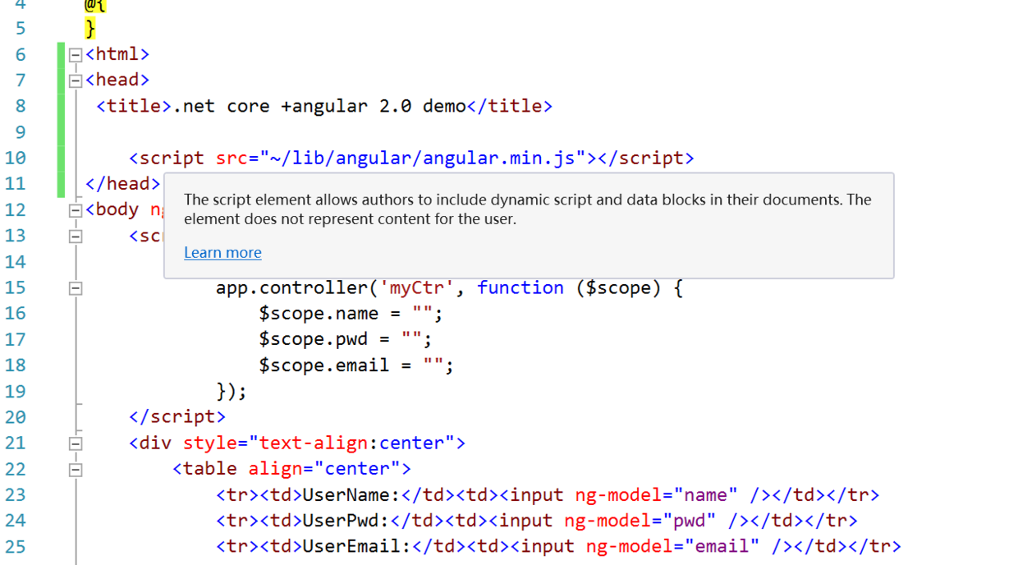Click the 'myCtr' controller name string
Viewport: 1018px width, 565px height.
tap(417, 287)
